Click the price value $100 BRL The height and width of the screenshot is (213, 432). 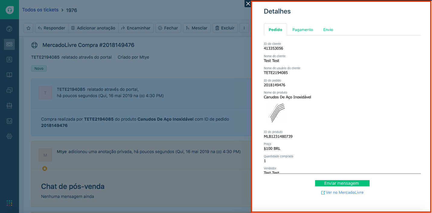pos(272,149)
